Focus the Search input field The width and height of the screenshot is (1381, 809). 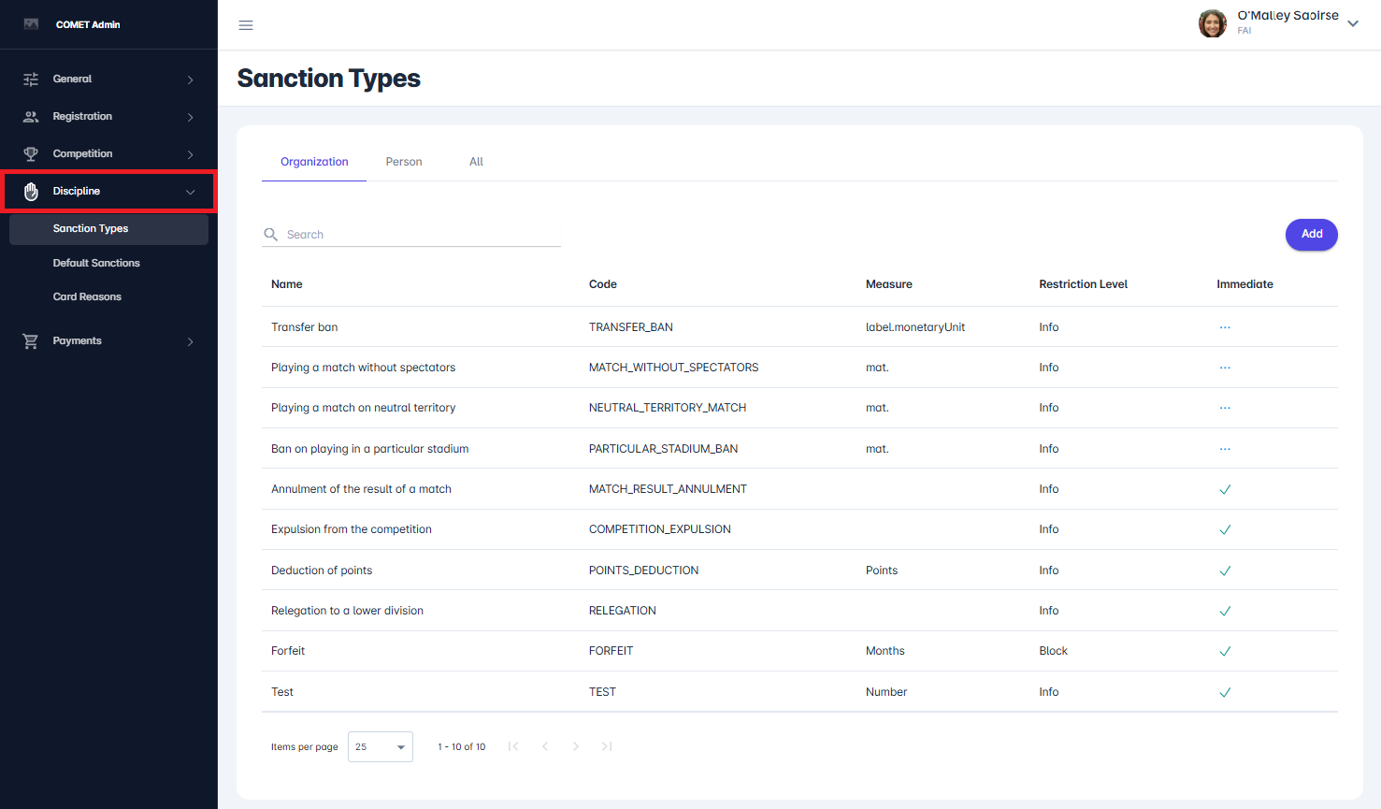(x=421, y=235)
